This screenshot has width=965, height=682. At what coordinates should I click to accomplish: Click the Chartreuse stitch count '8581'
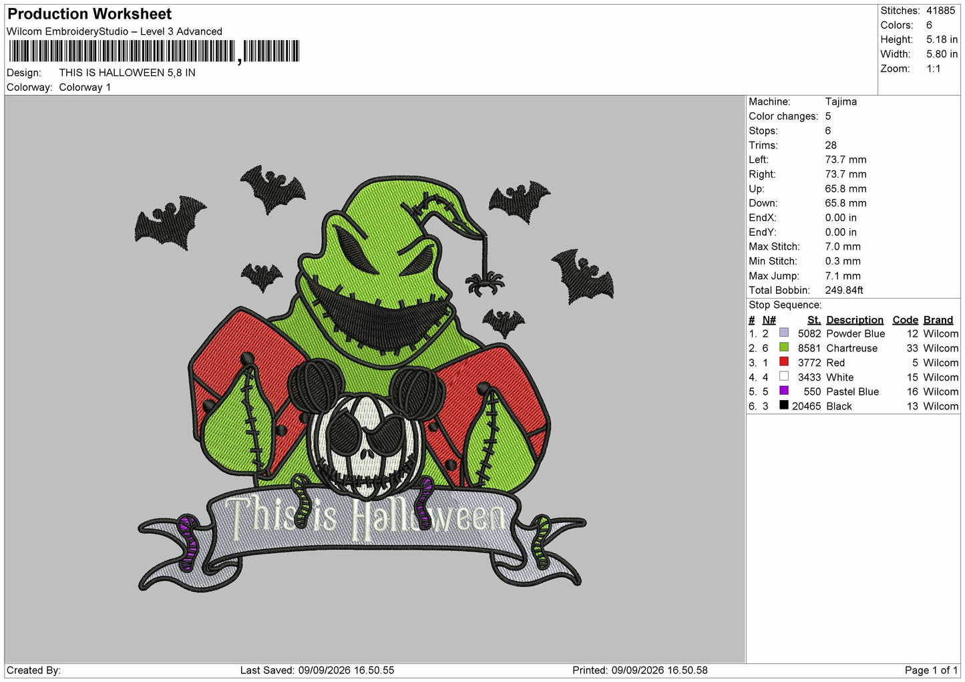click(x=809, y=348)
